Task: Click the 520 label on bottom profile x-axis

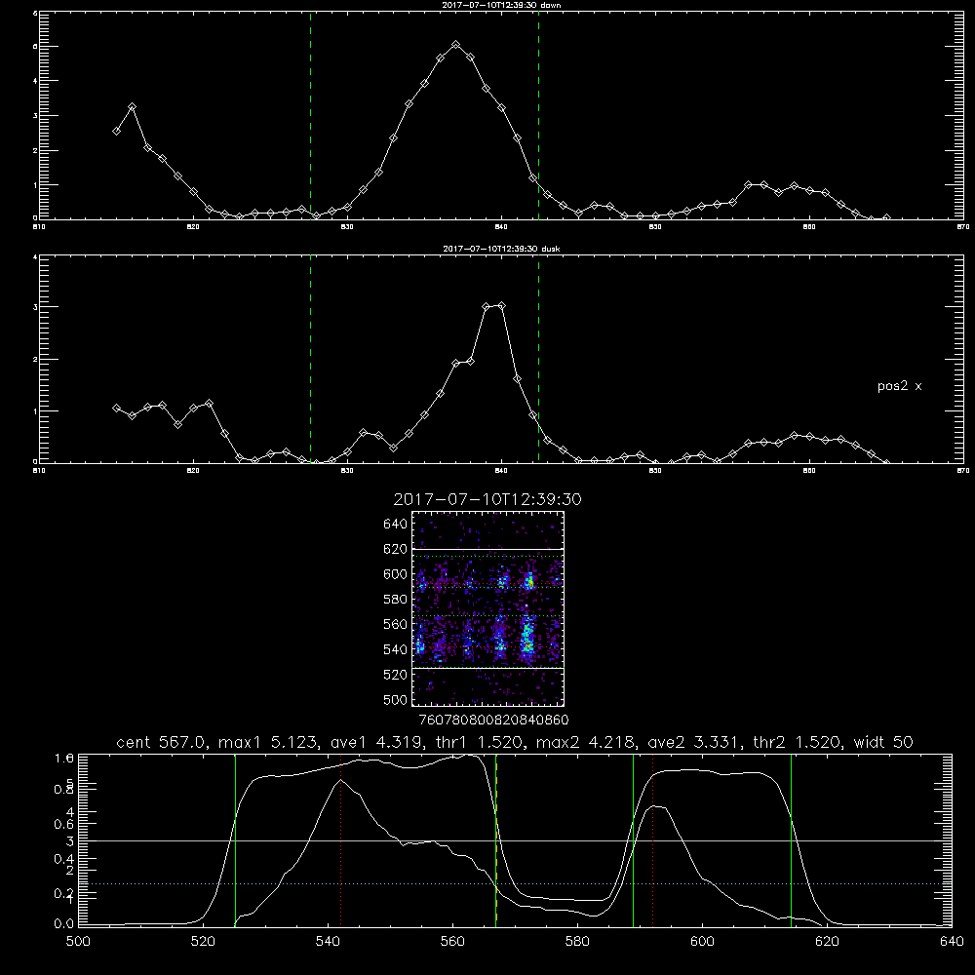Action: tap(203, 942)
